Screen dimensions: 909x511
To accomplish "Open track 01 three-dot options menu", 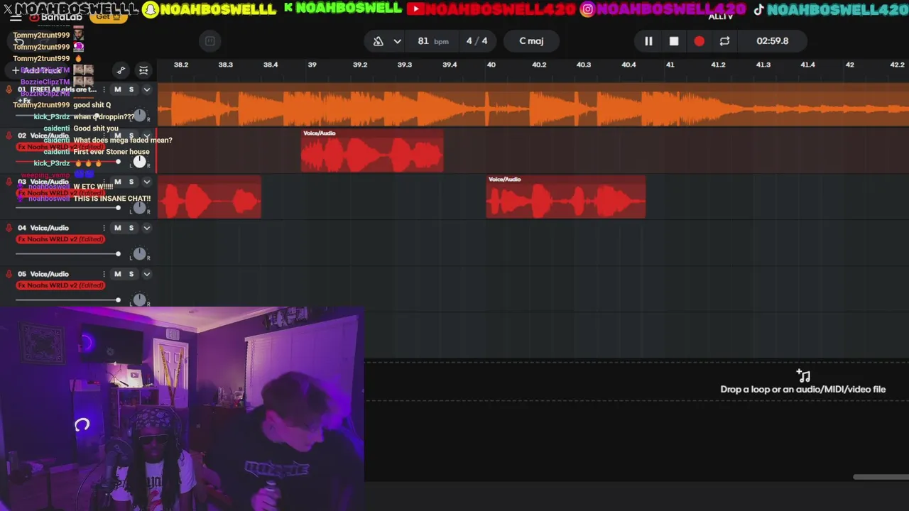I will click(104, 89).
